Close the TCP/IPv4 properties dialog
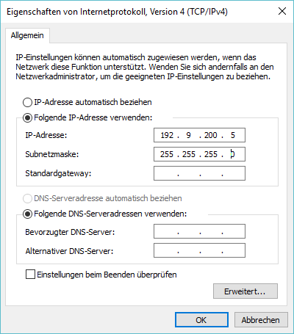 coord(282,11)
